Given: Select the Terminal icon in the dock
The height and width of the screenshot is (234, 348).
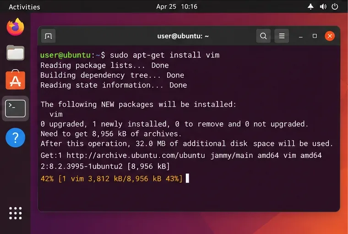Looking at the screenshot, I should (x=15, y=109).
